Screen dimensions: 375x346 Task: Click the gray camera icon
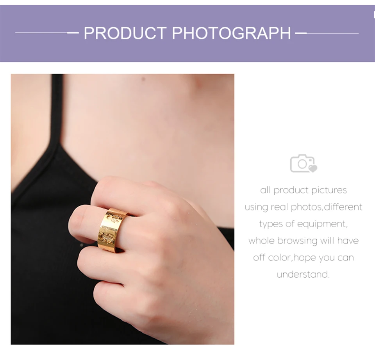point(304,163)
